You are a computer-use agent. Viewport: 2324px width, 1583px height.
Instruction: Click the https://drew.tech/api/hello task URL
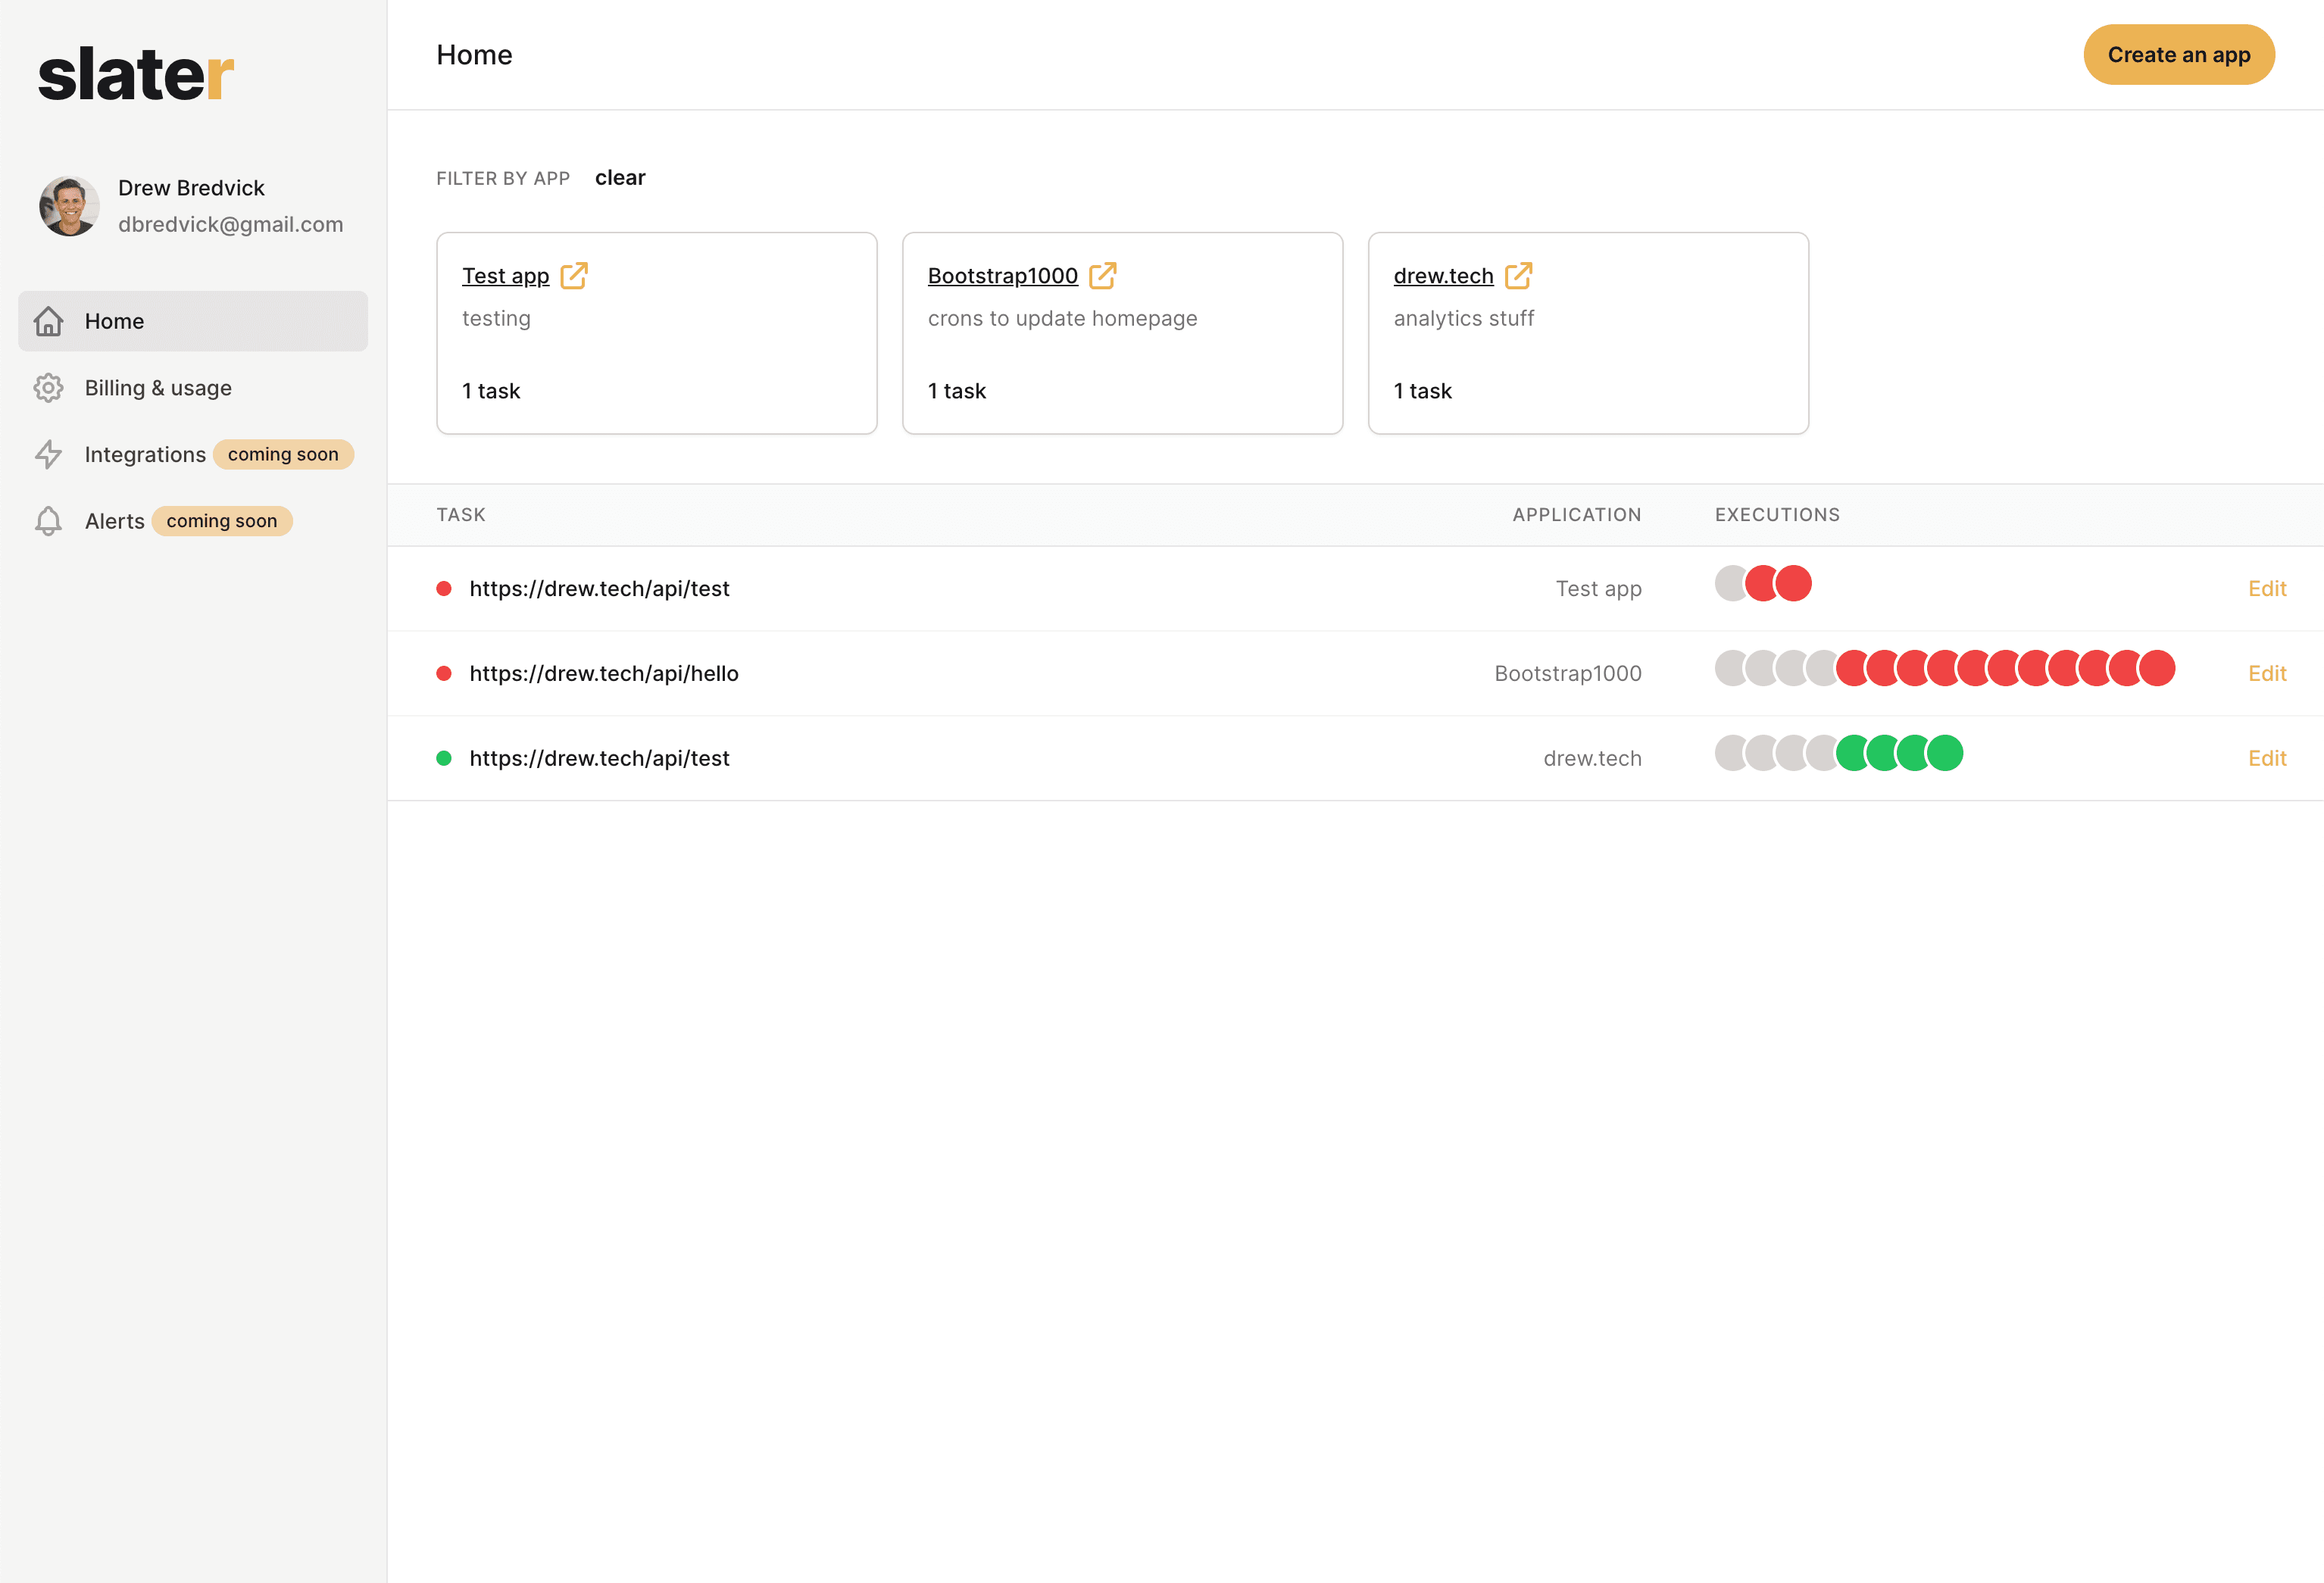tap(604, 673)
